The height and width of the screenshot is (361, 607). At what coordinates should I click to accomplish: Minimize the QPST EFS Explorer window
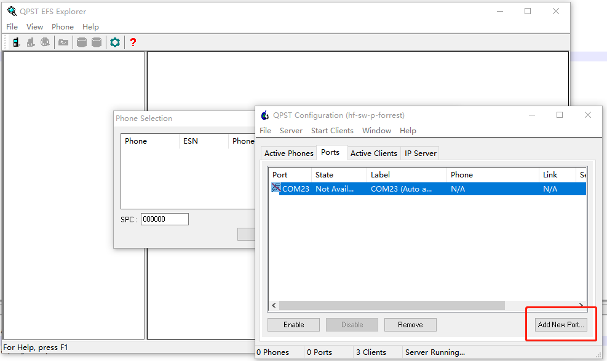(500, 11)
